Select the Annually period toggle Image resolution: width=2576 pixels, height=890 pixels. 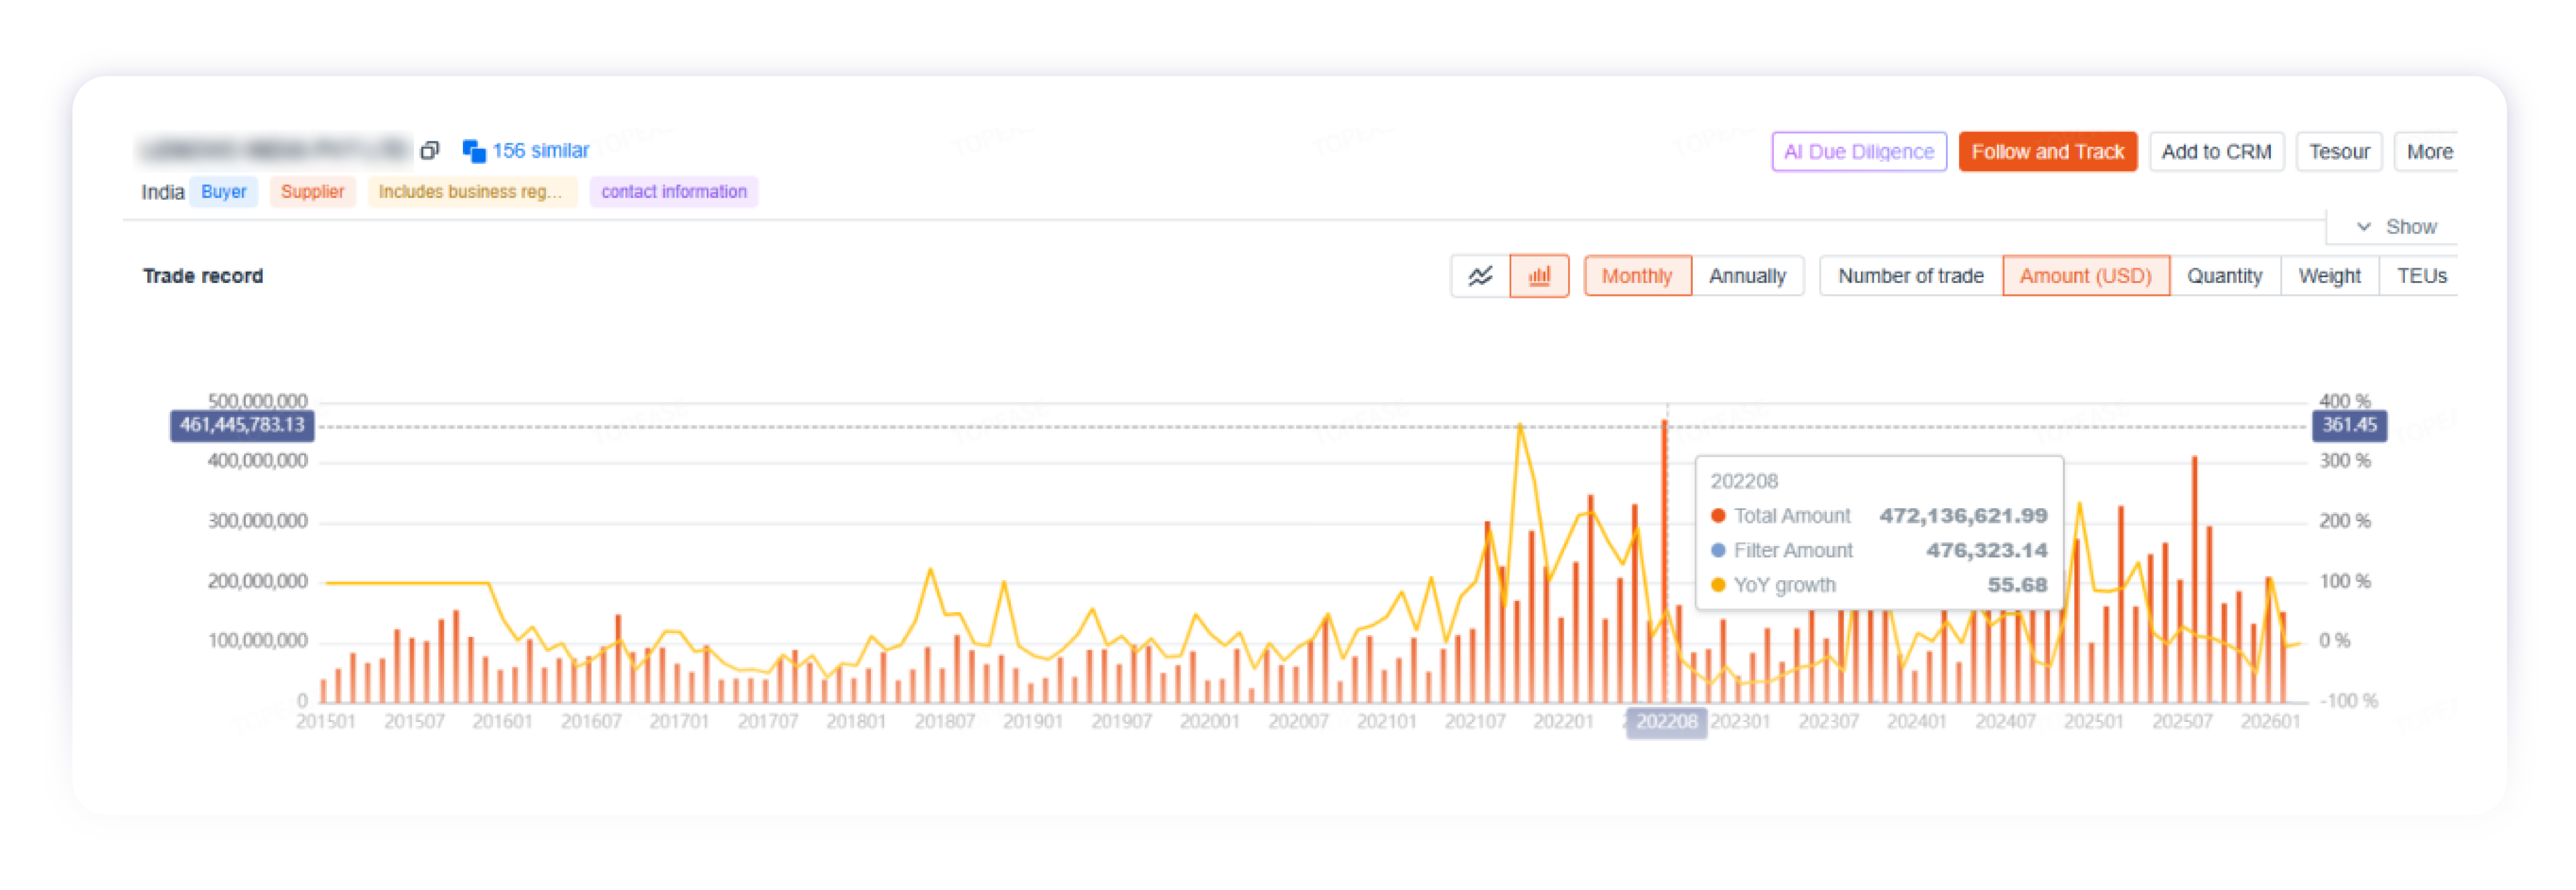pos(1747,277)
